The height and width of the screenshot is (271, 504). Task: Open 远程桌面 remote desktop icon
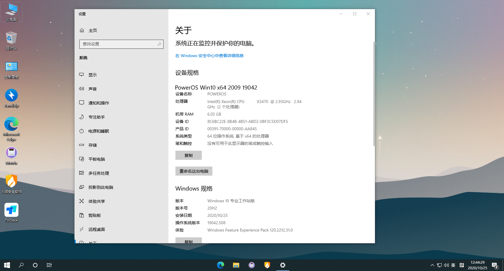coord(82,229)
